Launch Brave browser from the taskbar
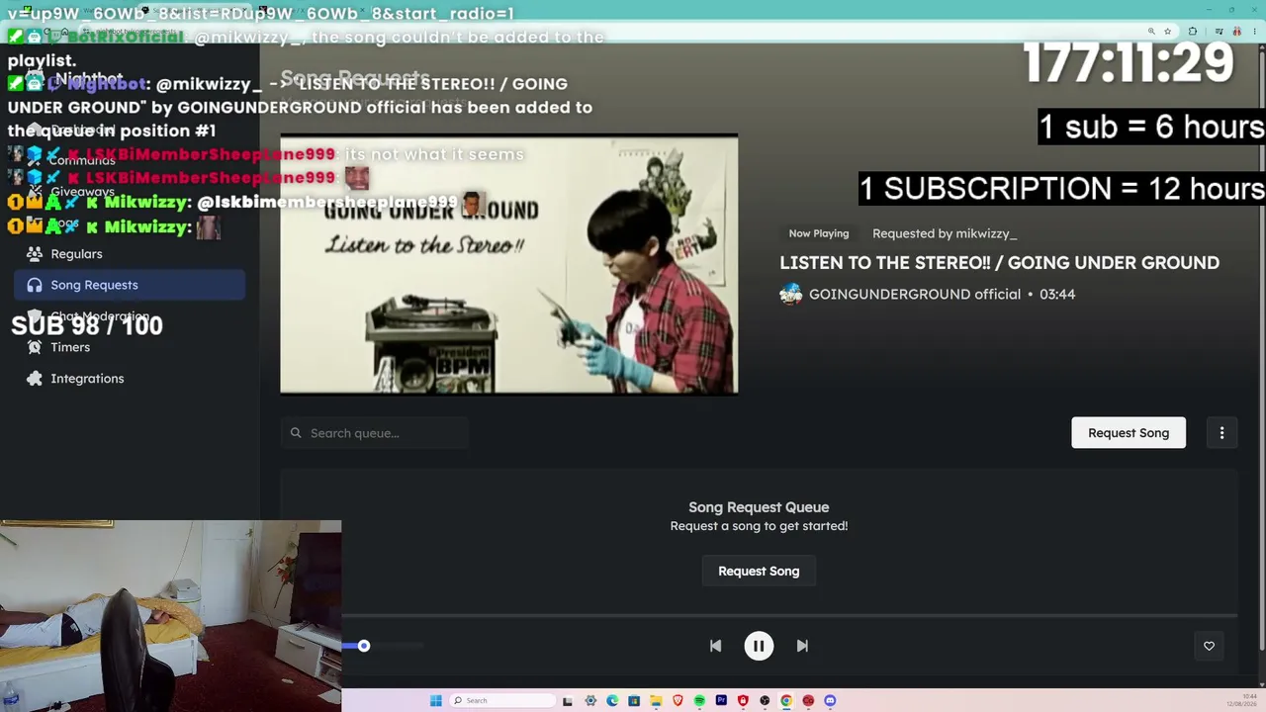The height and width of the screenshot is (712, 1266). click(678, 701)
